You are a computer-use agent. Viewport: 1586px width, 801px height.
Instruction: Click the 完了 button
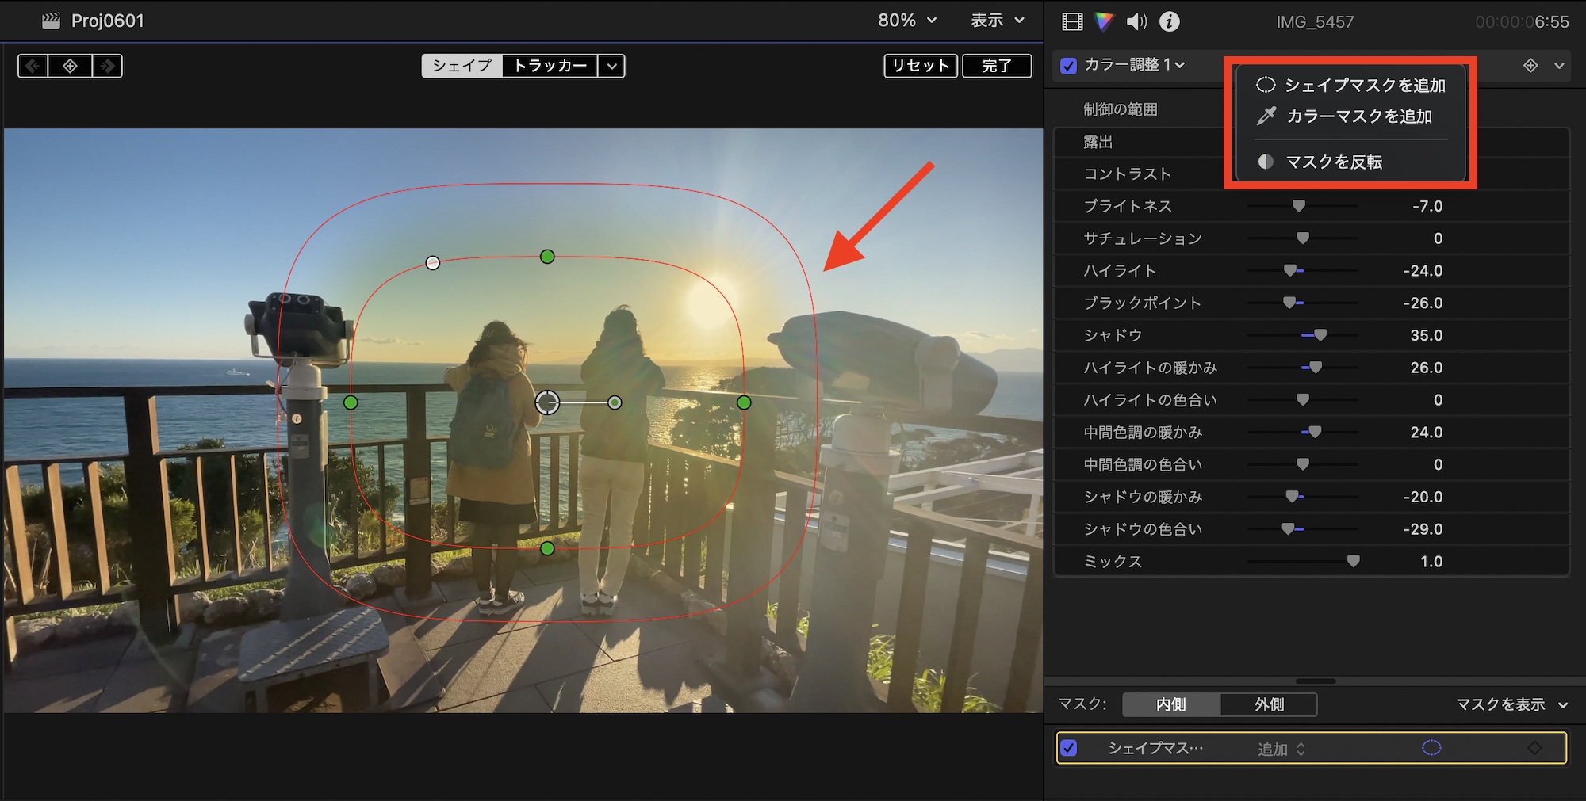[997, 66]
